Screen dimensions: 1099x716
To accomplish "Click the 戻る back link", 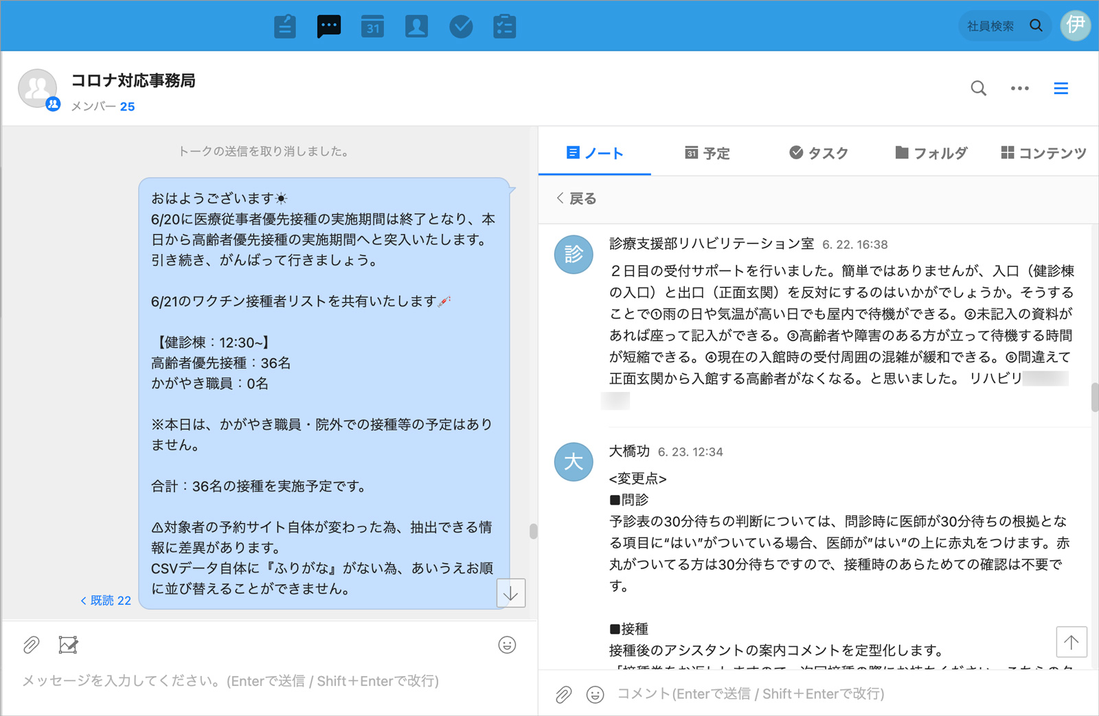I will tap(576, 198).
